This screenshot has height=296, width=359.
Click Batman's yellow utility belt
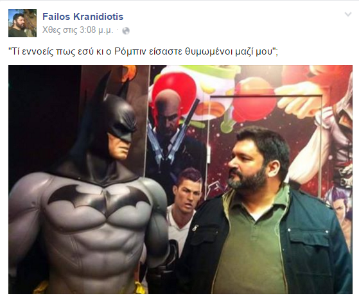coord(137,286)
